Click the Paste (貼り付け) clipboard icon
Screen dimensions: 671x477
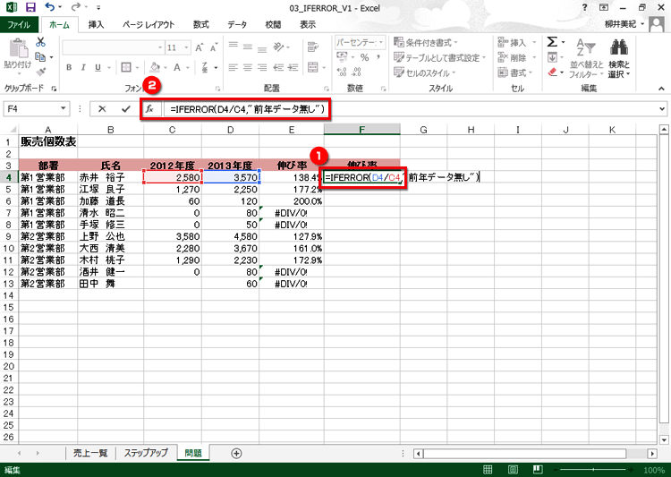18,48
